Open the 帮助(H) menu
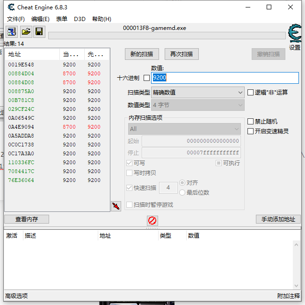This screenshot has width=305, height=305. [102, 19]
